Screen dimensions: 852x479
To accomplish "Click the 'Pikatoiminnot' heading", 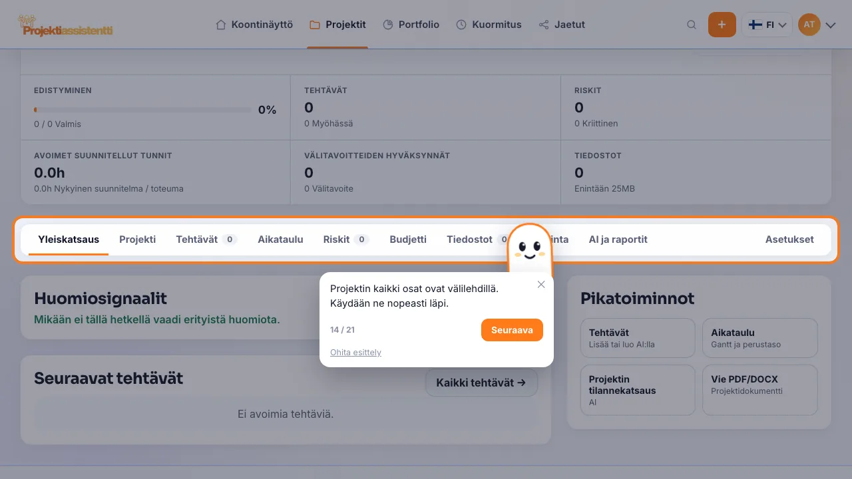I will click(637, 298).
